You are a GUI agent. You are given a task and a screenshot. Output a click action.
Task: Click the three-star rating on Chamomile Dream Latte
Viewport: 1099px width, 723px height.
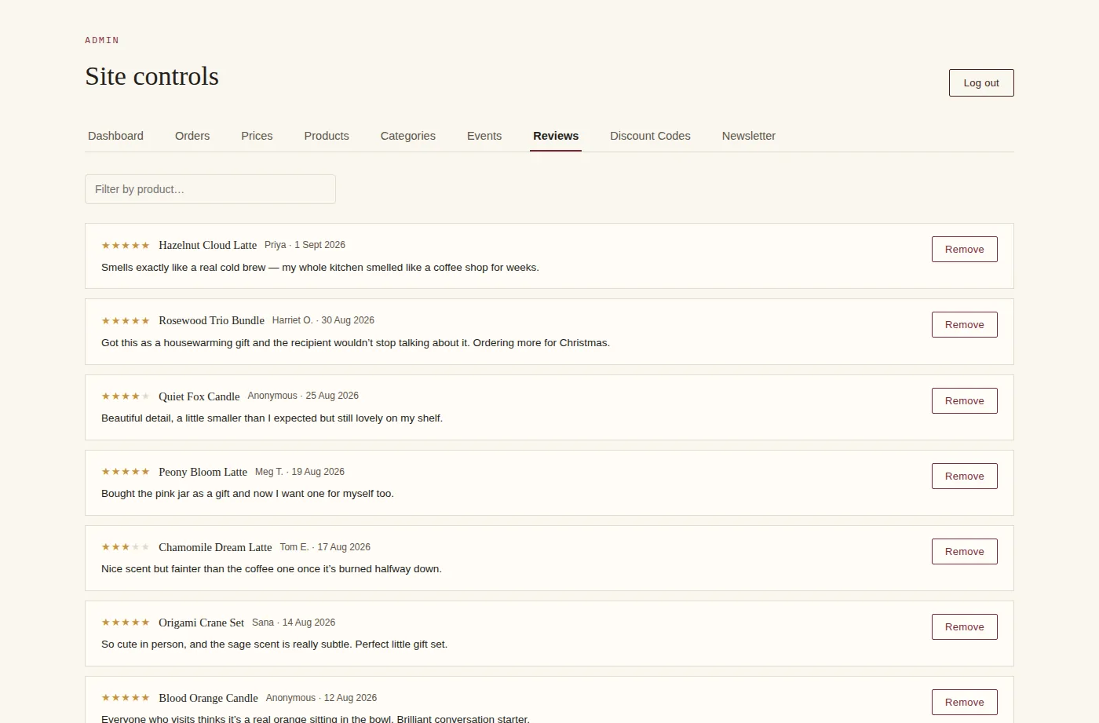coord(126,547)
